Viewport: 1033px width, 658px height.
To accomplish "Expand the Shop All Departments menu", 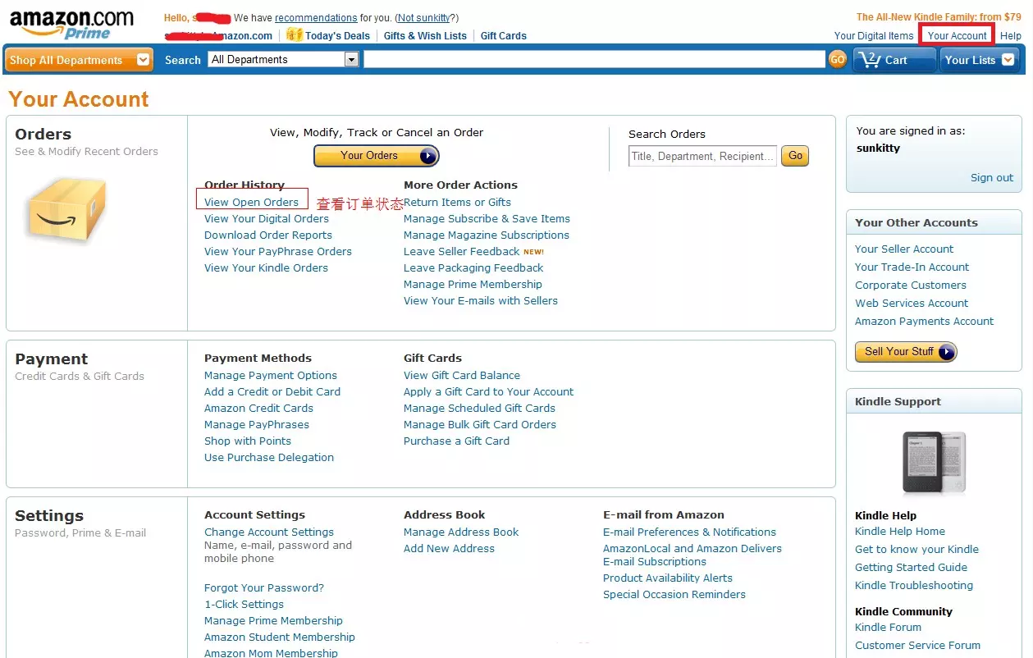I will 79,60.
